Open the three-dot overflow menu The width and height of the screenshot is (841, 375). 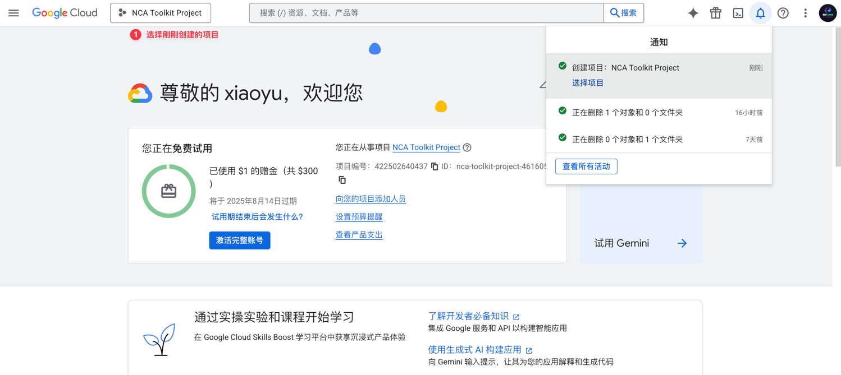[805, 12]
